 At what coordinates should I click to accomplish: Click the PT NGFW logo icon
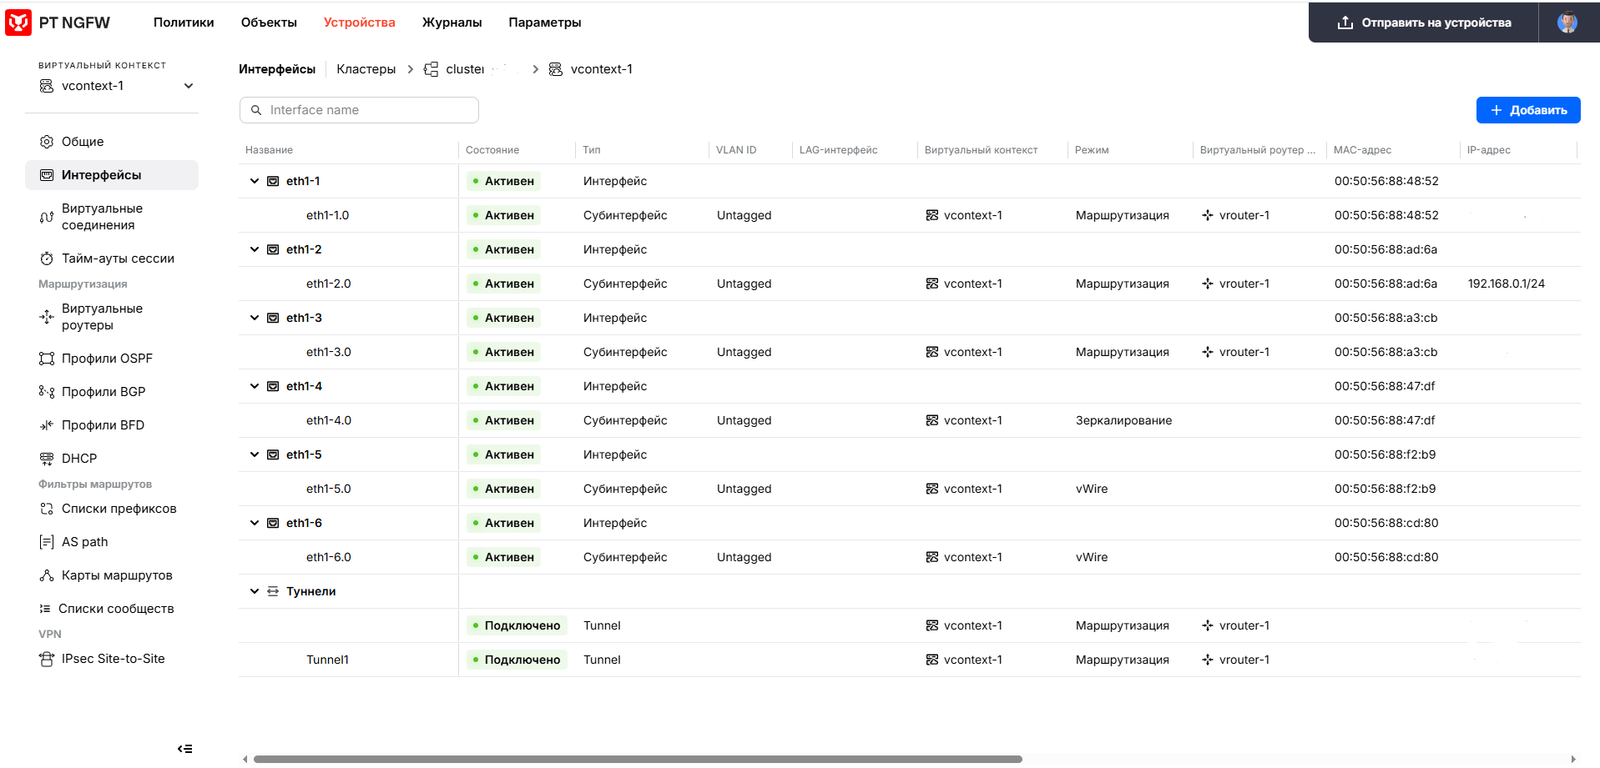(18, 23)
